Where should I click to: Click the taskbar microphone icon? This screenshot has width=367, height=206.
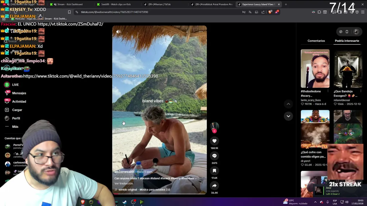(327, 202)
